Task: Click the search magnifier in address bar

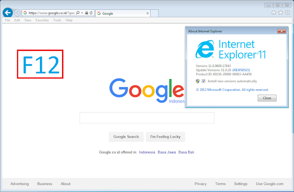Action: tap(78, 13)
